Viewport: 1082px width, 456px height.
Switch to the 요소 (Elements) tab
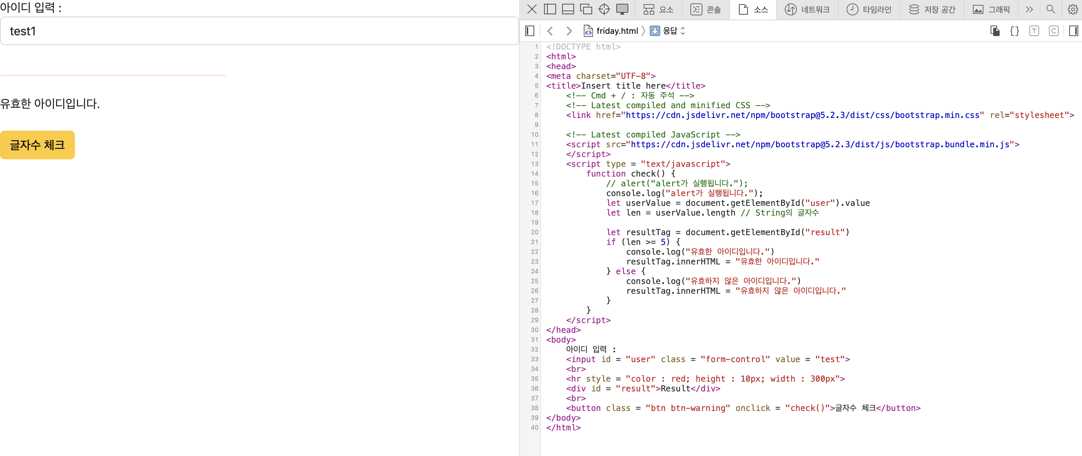click(658, 10)
